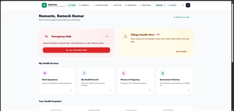This screenshot has height=111, width=234.
Task: Open the Menstrual tab
Action: coord(145,5)
